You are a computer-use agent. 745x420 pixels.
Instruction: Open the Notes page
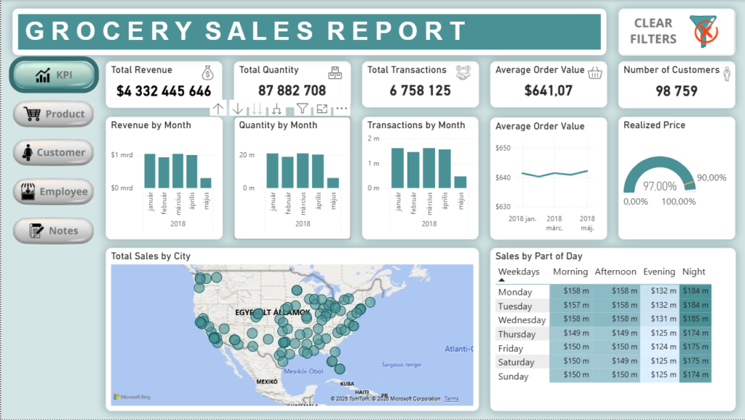click(55, 231)
